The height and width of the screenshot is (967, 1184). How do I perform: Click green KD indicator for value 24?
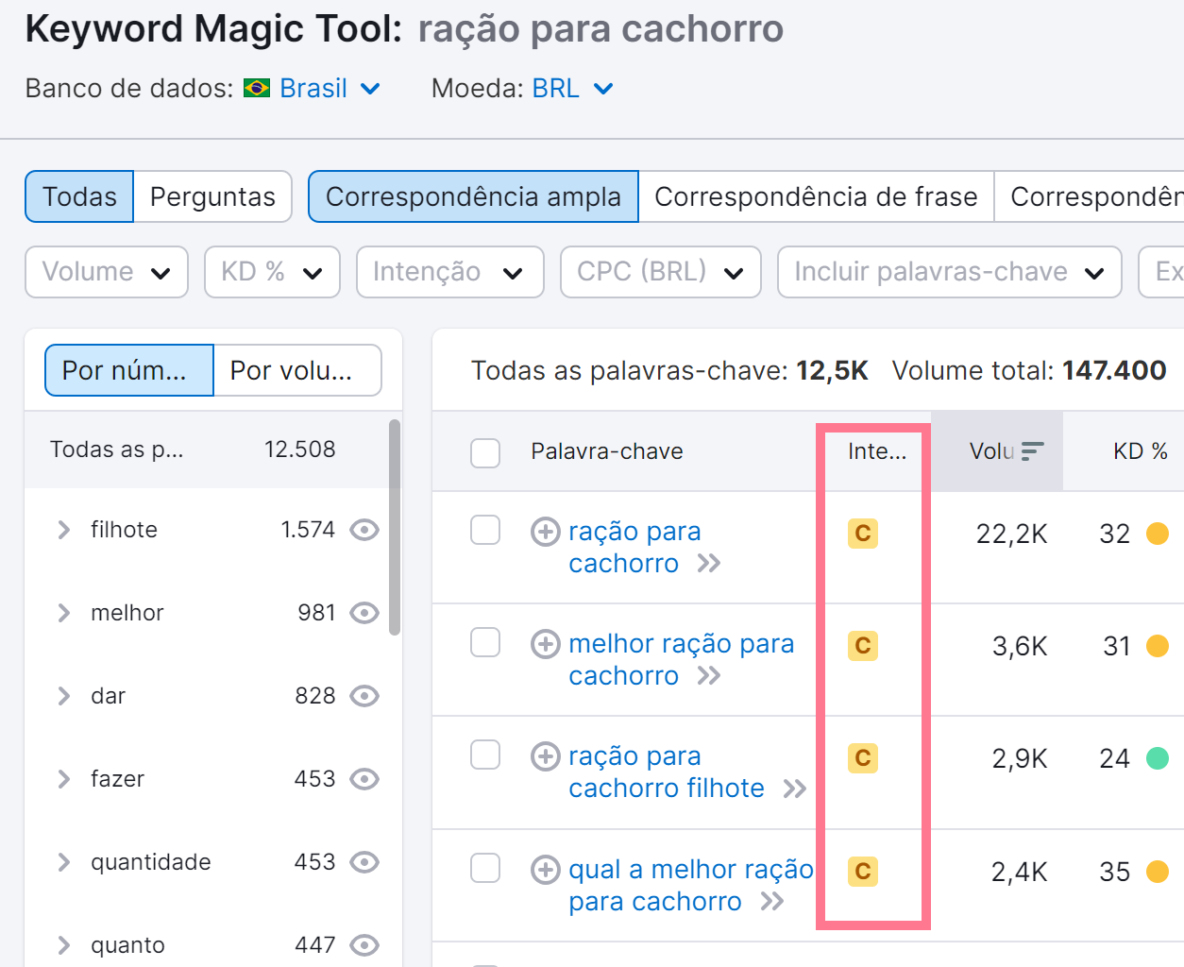coord(1158,758)
